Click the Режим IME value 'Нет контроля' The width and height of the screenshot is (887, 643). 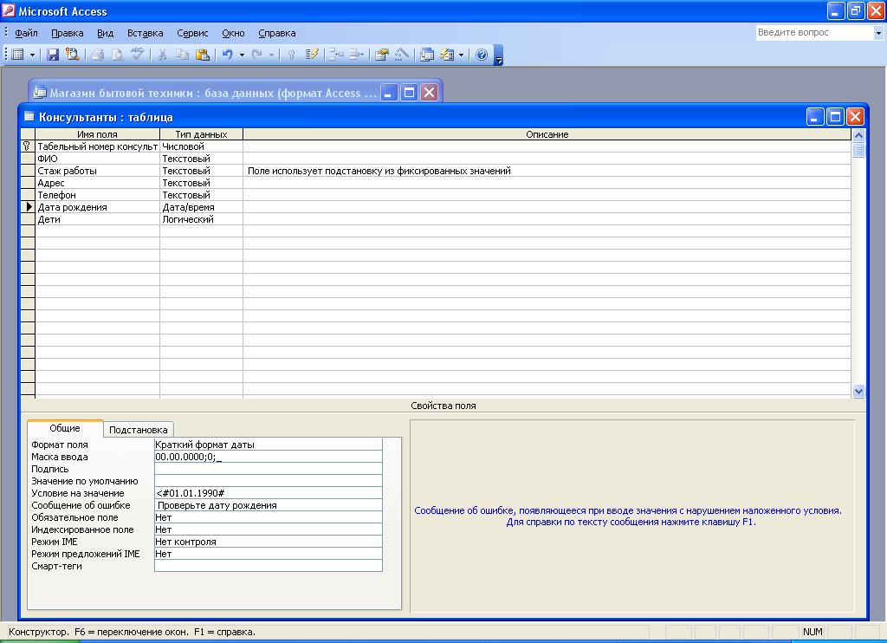(x=269, y=542)
